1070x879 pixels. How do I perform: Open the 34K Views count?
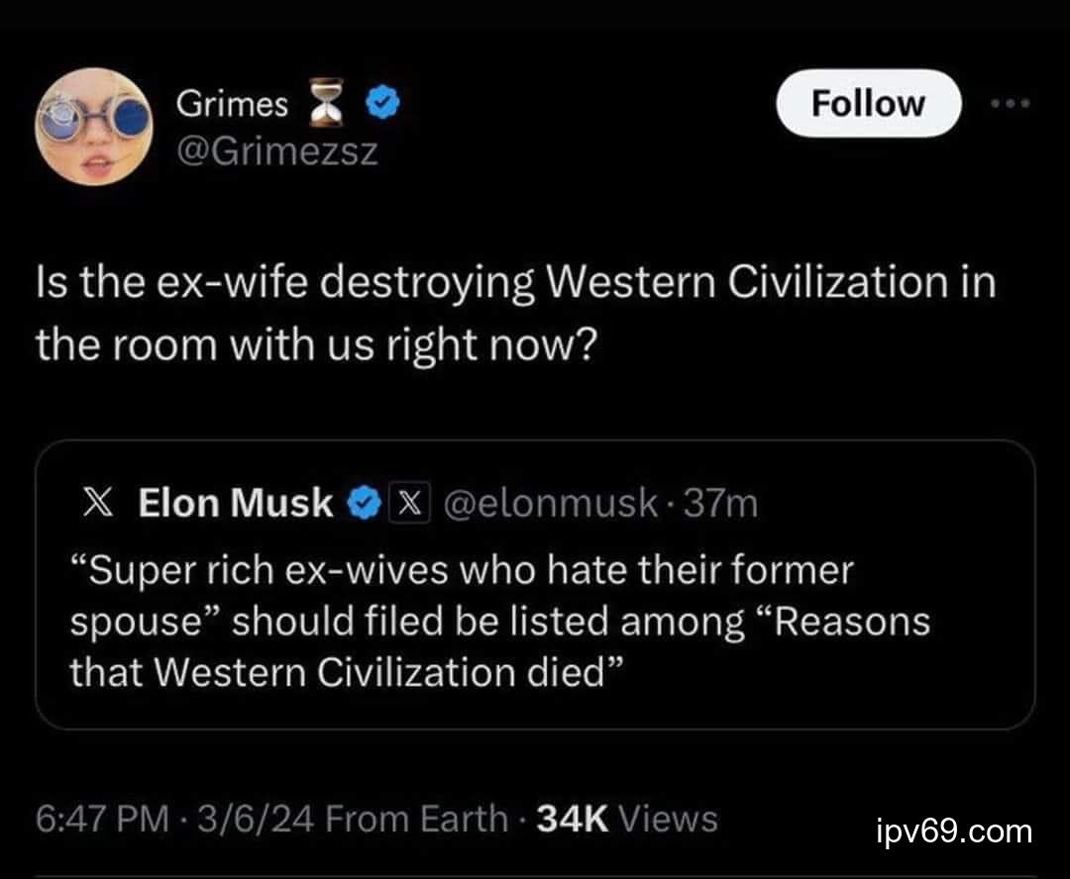click(x=626, y=819)
